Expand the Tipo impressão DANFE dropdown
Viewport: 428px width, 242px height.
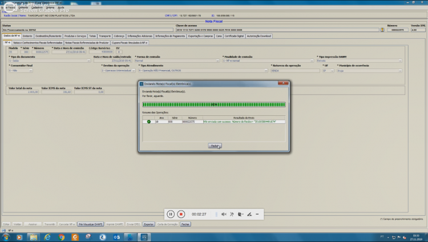click(x=400, y=61)
